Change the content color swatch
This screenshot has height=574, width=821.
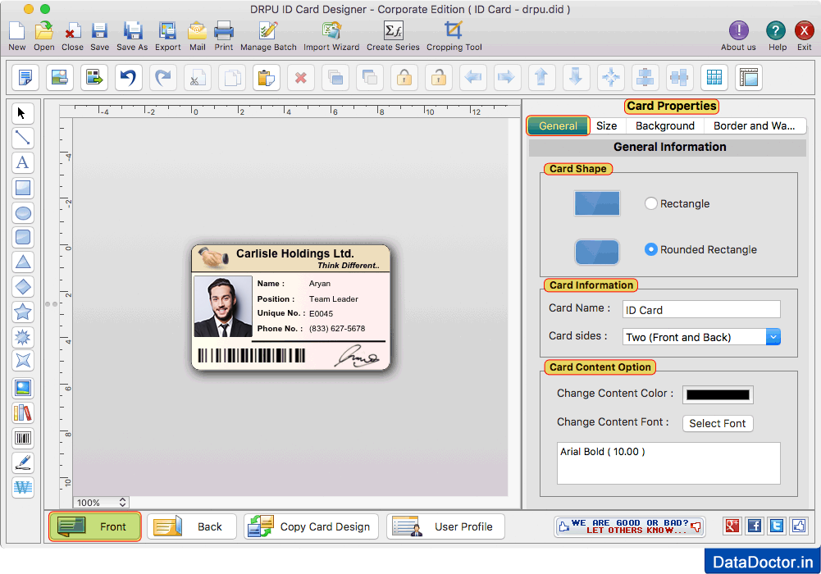(x=718, y=394)
